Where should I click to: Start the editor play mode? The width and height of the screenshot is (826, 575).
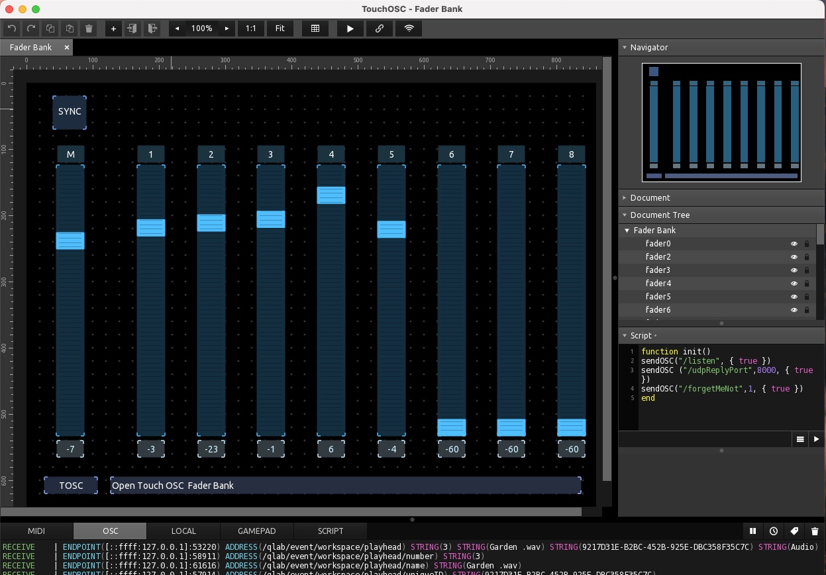tap(350, 28)
